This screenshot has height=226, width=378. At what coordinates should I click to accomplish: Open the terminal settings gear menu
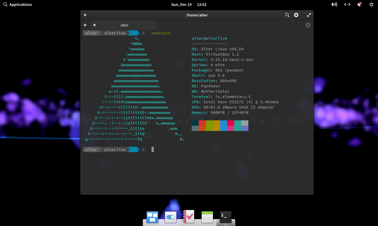pos(296,15)
